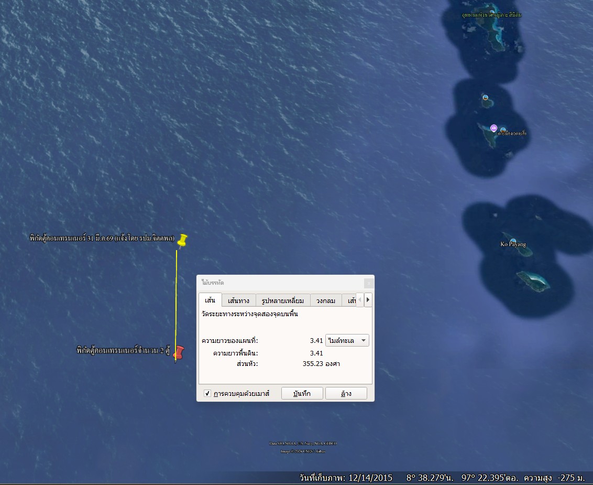Select the วงกลม tab
The width and height of the screenshot is (593, 485).
coord(325,300)
